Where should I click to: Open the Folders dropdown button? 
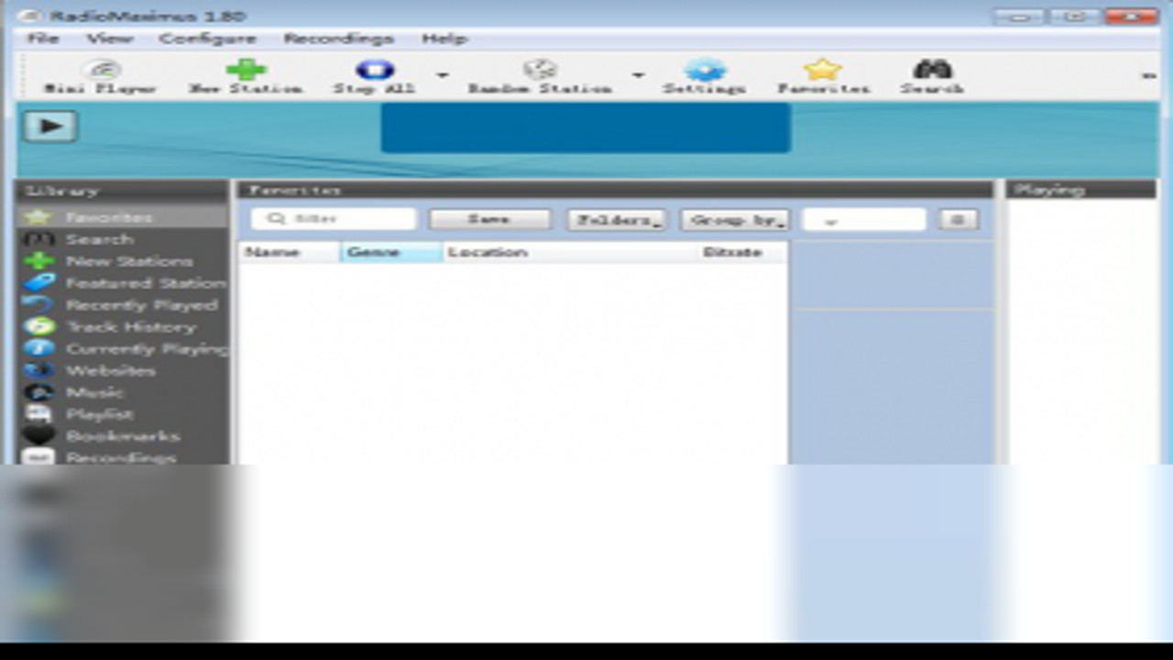[617, 220]
